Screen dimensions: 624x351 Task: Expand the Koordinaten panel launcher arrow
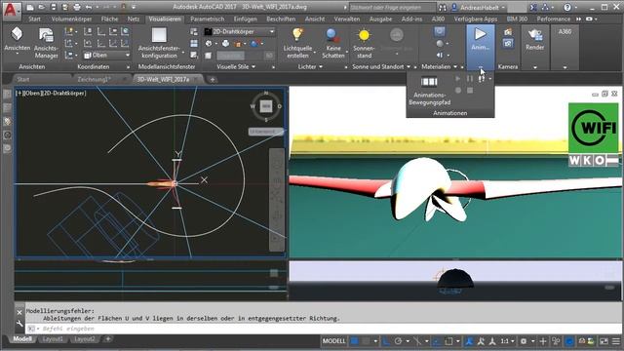[x=128, y=67]
